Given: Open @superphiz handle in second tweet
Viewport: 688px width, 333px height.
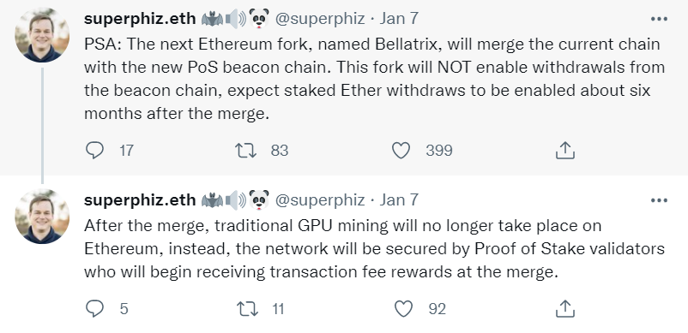Looking at the screenshot, I should [x=320, y=200].
